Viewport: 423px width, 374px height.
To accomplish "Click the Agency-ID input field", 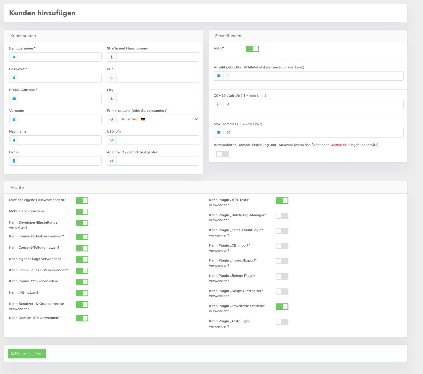I will pyautogui.click(x=158, y=161).
